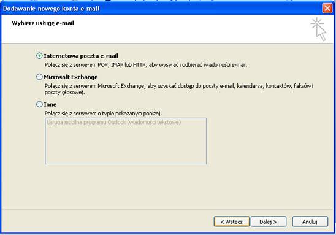Screen dimensions: 336x235
Task: Click the cursor wizard icon in header
Action: coord(318,29)
